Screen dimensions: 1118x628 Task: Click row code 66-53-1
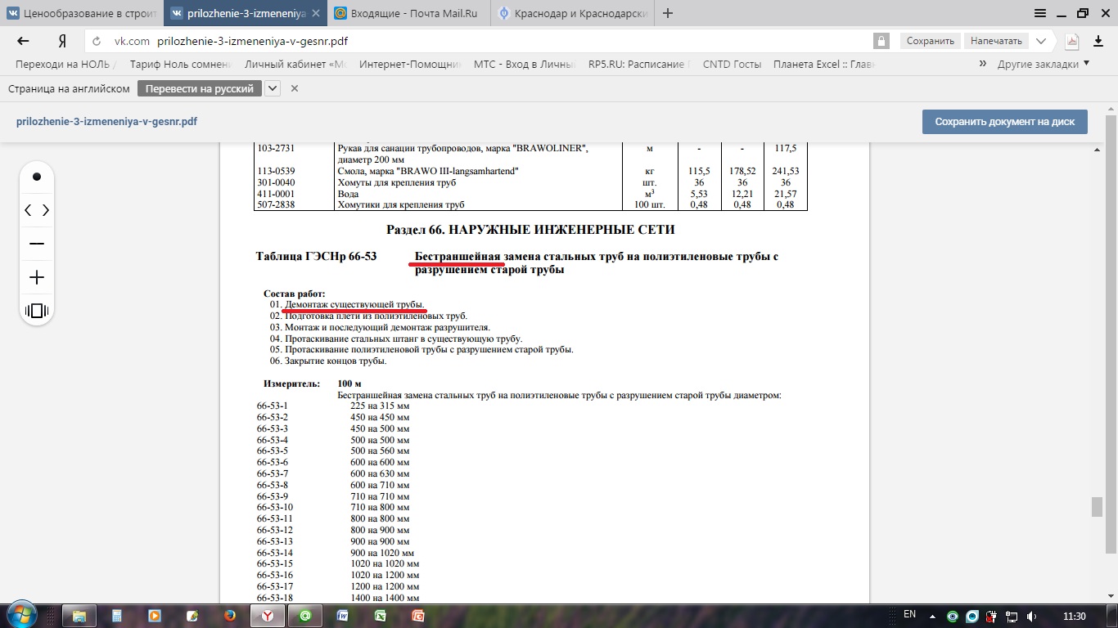[273, 406]
